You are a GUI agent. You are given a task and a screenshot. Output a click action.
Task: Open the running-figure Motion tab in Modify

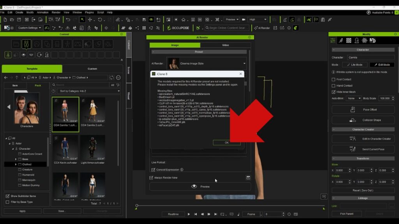(x=341, y=40)
